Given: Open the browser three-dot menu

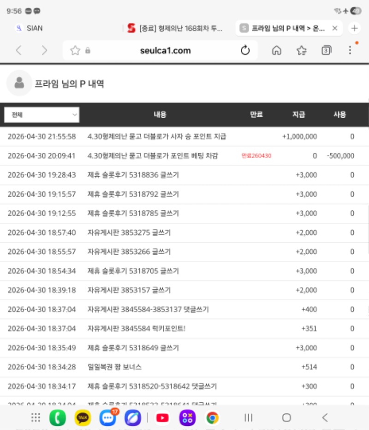Looking at the screenshot, I should click(350, 51).
